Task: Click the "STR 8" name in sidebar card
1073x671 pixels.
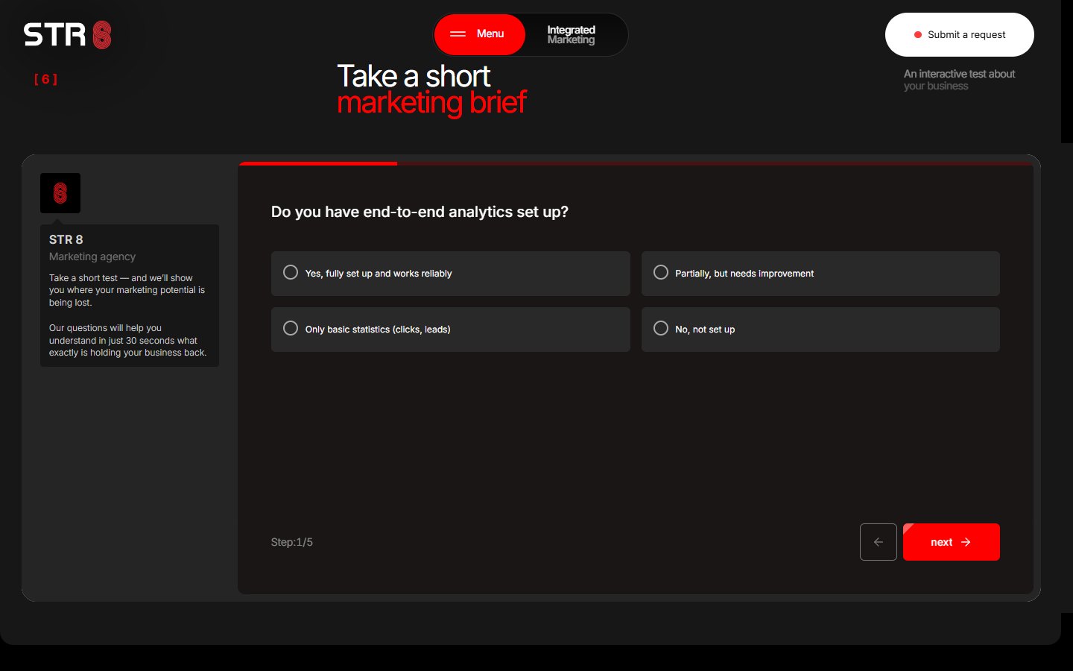Action: (66, 239)
